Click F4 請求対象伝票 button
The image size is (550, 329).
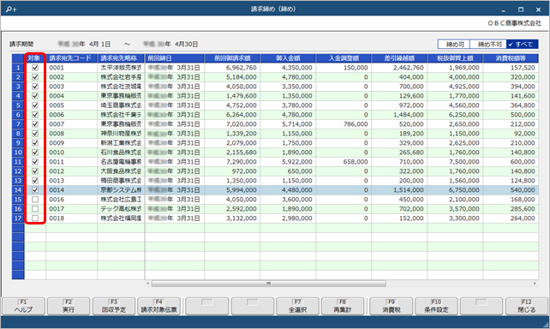pyautogui.click(x=158, y=306)
